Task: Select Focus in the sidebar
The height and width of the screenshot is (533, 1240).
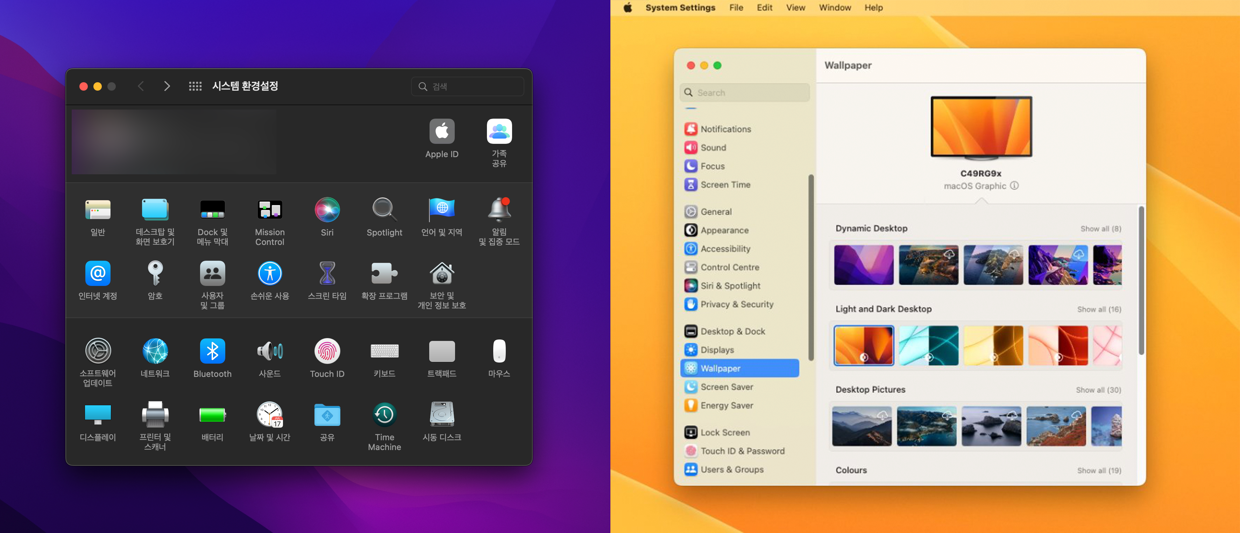Action: tap(739, 166)
